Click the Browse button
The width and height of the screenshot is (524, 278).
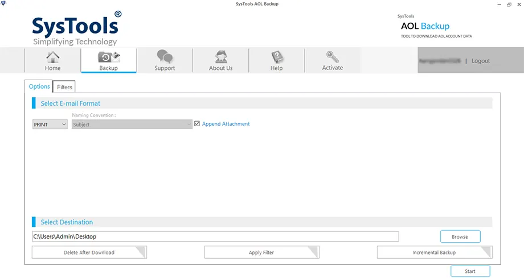click(x=460, y=236)
